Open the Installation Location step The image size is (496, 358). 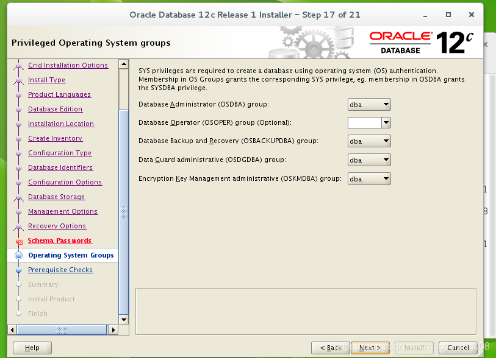[x=61, y=124]
